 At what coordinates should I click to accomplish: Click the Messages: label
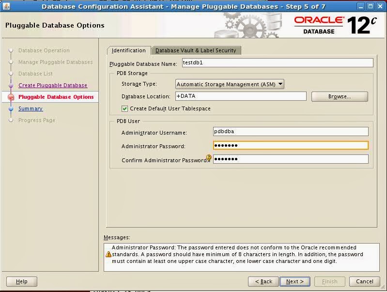coord(117,237)
